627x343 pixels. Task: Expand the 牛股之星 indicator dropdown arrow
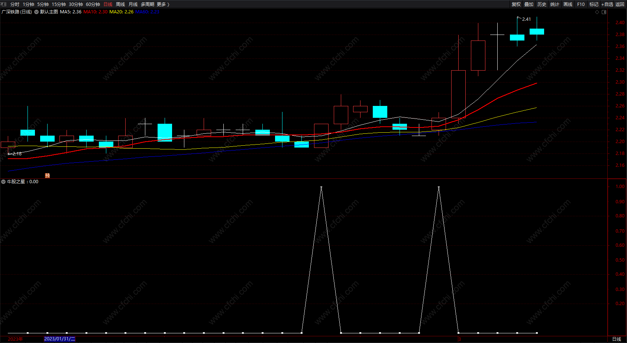click(3, 182)
